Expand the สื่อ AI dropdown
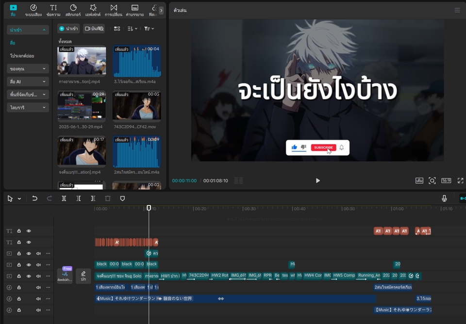Viewport: 466px width, 324px height. click(x=28, y=81)
